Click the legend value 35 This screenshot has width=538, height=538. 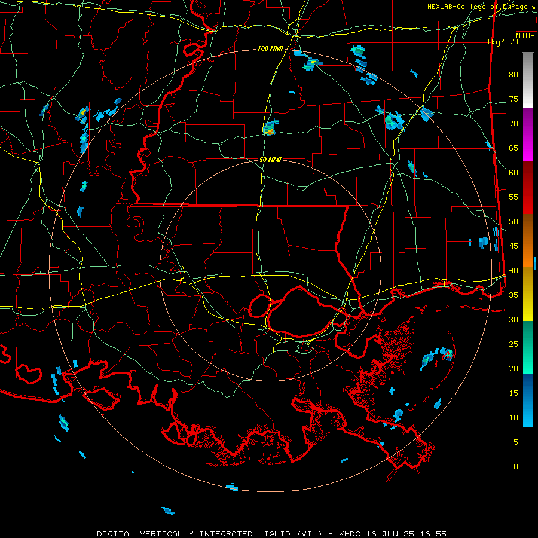513,295
